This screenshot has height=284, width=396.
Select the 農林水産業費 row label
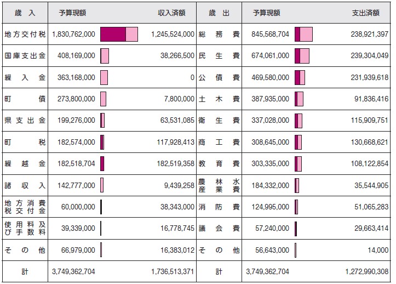(x=219, y=185)
